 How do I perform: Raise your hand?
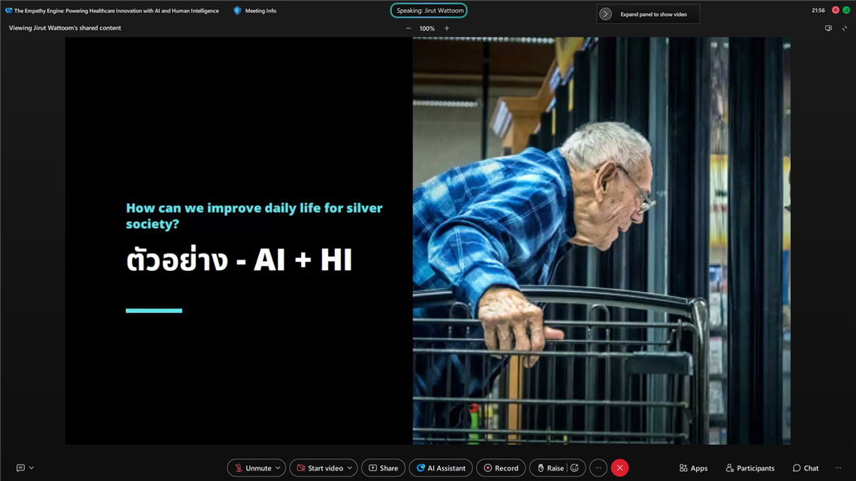point(548,468)
